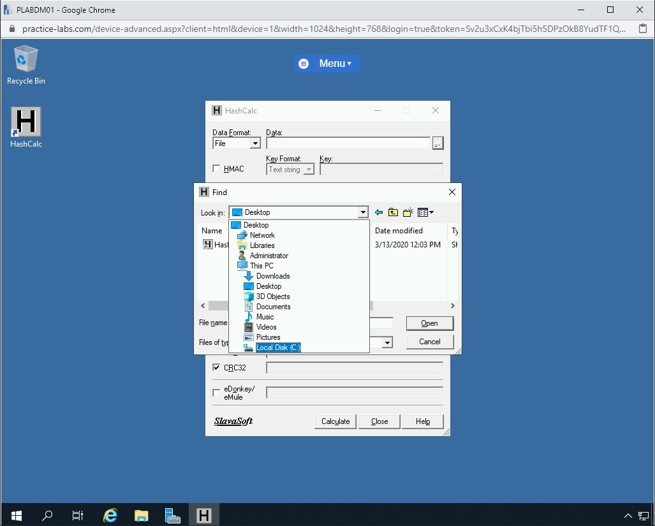
Task: Click Internet Explorer in the taskbar
Action: point(111,515)
